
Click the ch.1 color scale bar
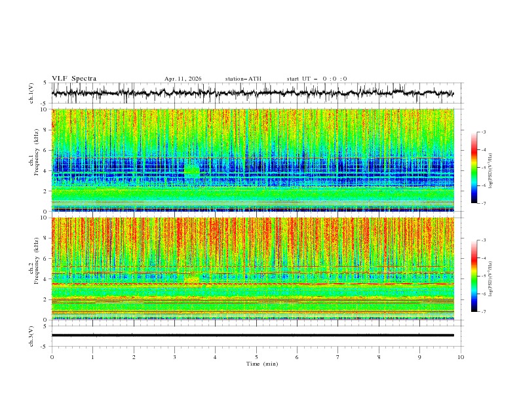tap(474, 168)
